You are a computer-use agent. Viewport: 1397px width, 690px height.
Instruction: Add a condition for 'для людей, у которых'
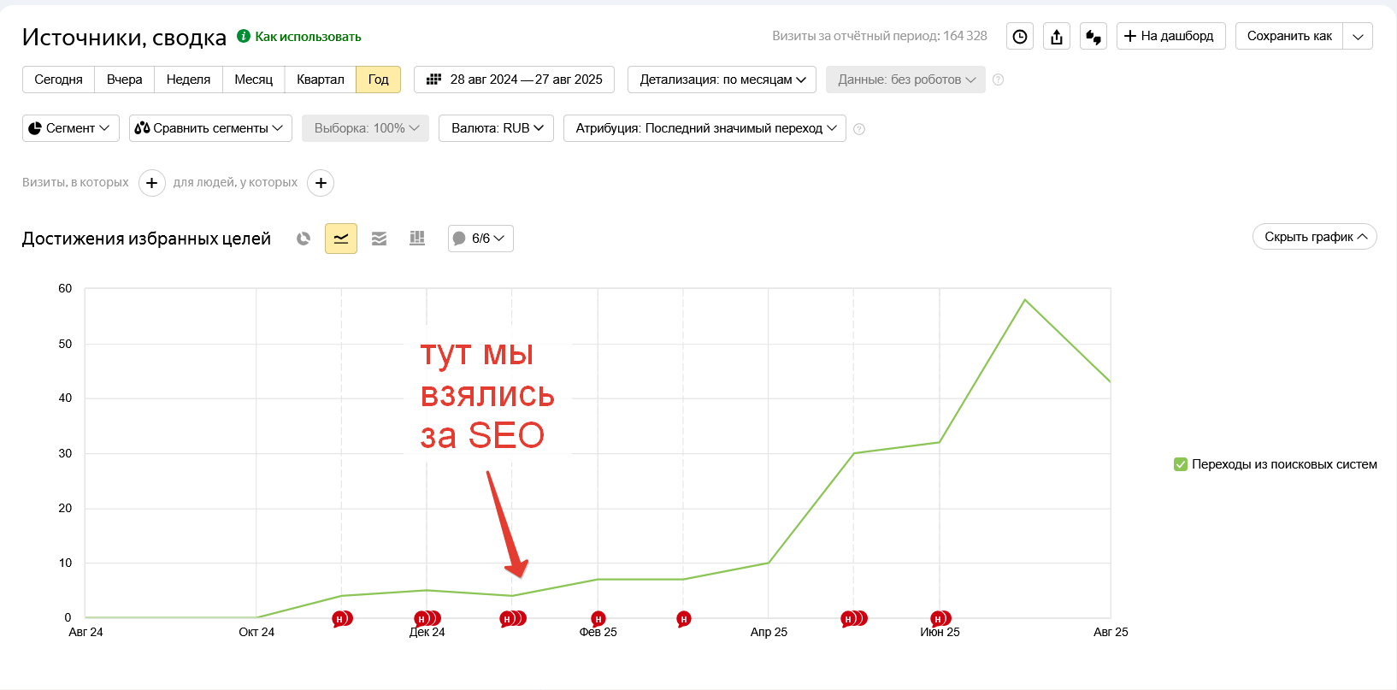coord(321,183)
